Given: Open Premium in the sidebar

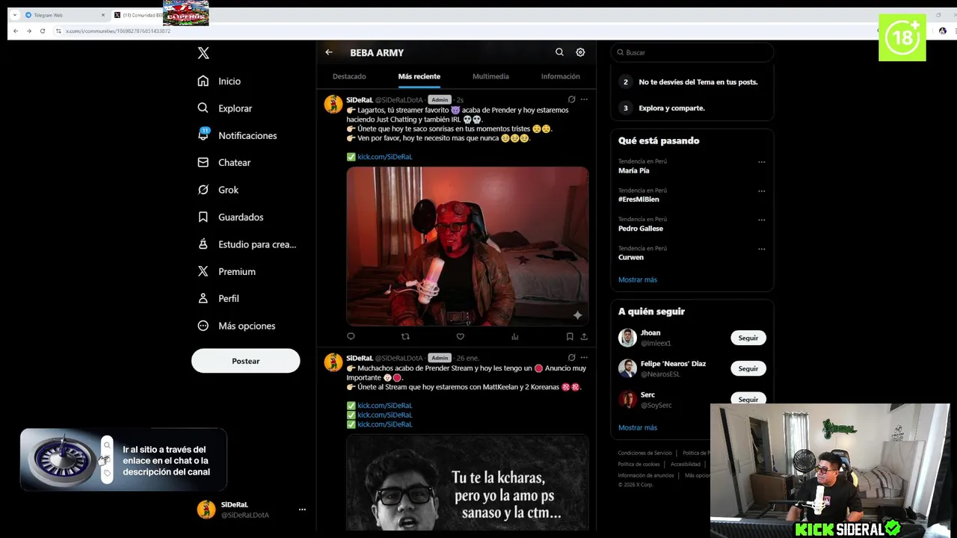Looking at the screenshot, I should click(x=227, y=271).
